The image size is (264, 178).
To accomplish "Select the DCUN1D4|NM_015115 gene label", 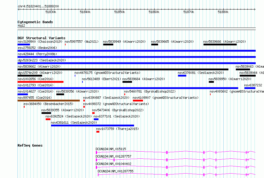I will point(111,149).
